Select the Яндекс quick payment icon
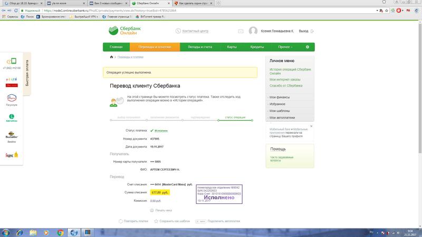The image size is (422, 237). 12,155
